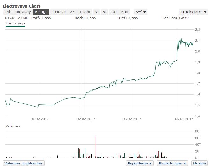Open the line chart type dropdown
The width and height of the screenshot is (210, 168).
coord(140,12)
